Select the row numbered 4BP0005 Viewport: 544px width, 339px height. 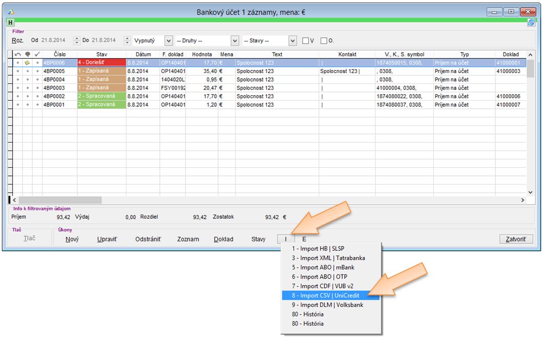pyautogui.click(x=54, y=71)
